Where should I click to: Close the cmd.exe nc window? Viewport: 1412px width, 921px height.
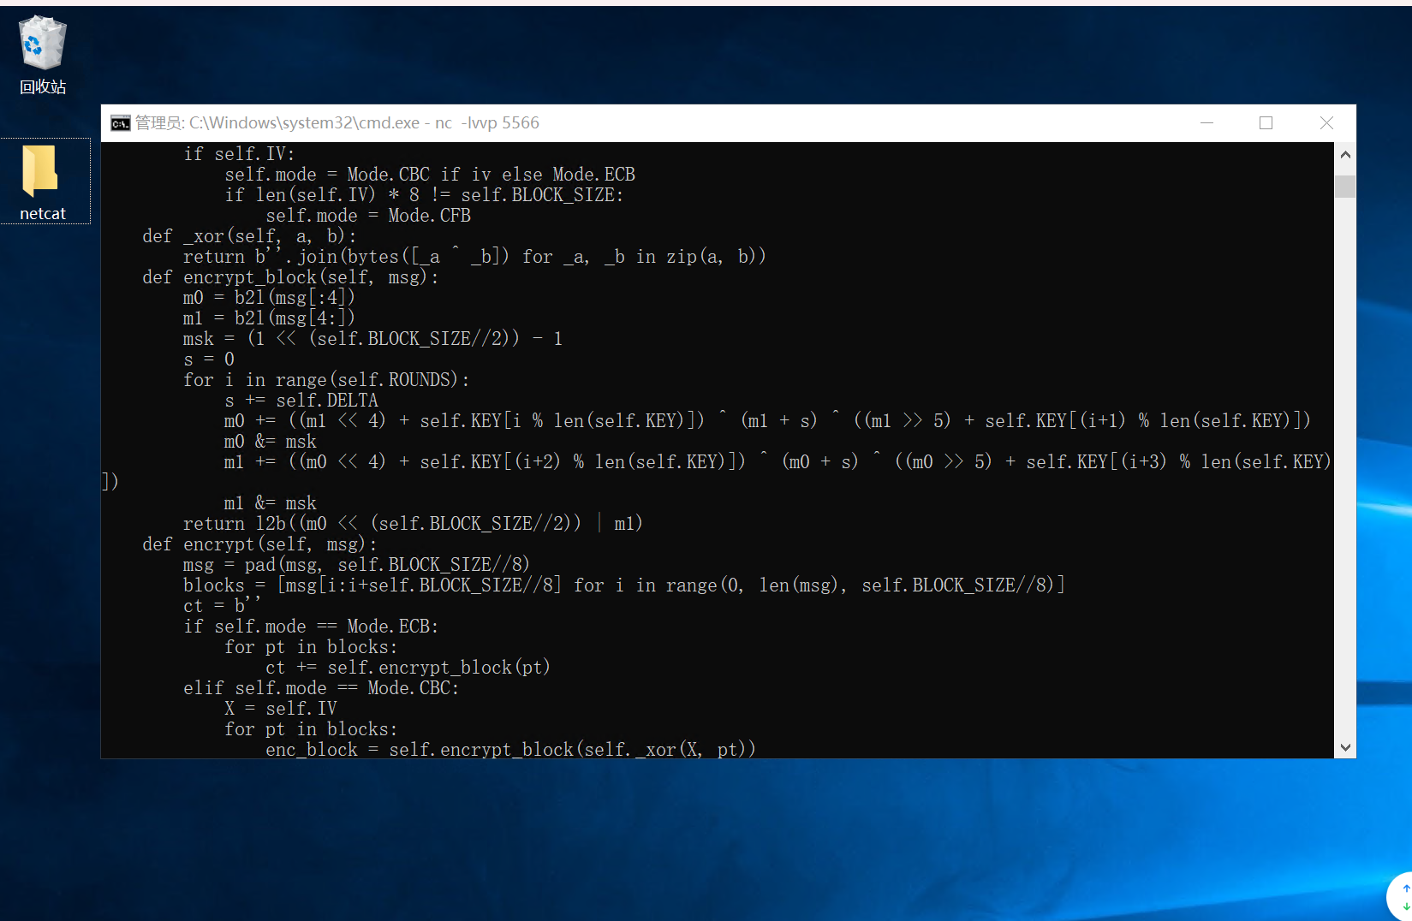(x=1326, y=123)
